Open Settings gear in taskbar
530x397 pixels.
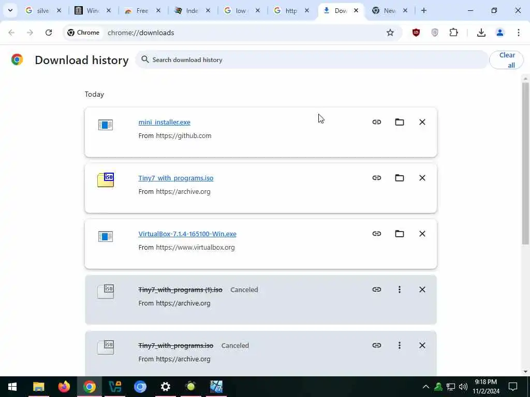pos(165,387)
